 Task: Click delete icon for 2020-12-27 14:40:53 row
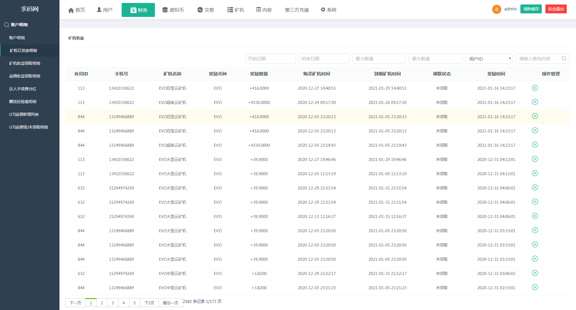click(535, 88)
